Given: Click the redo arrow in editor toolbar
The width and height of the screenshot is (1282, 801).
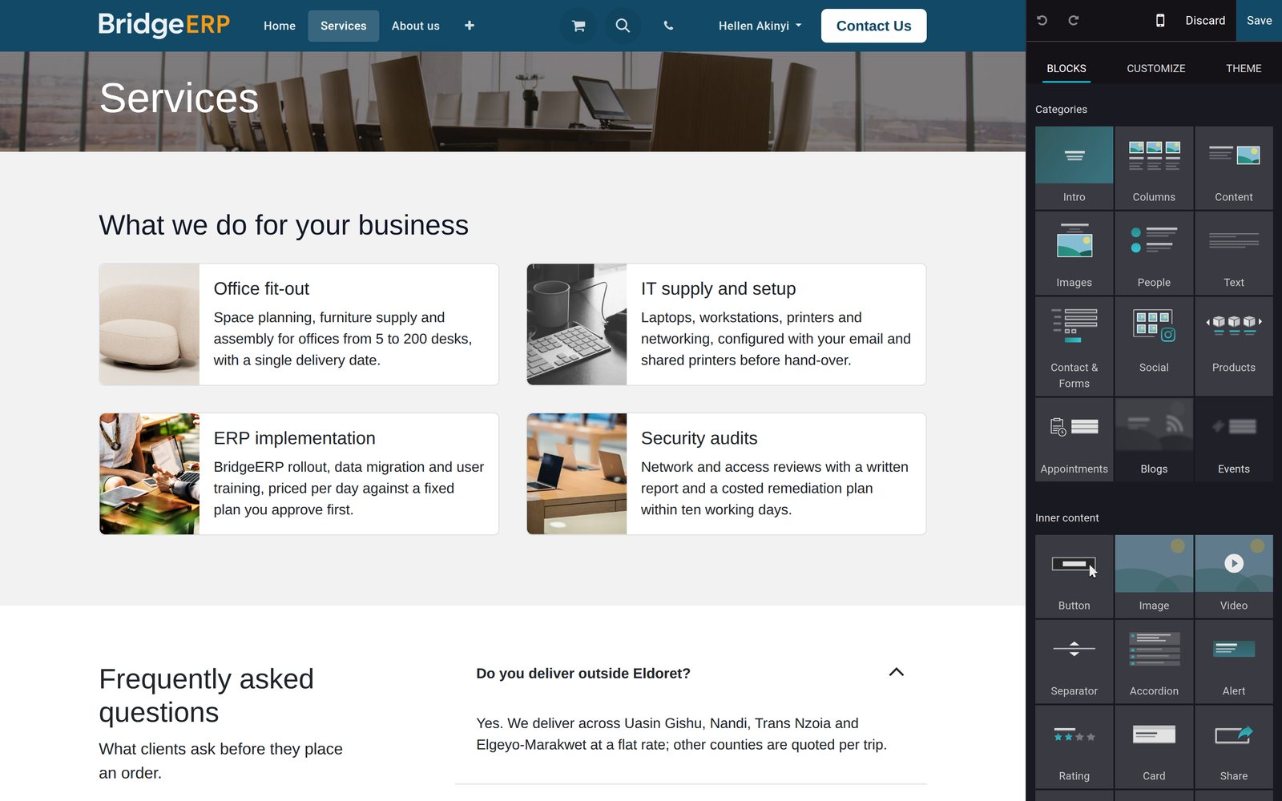Looking at the screenshot, I should click(1074, 21).
